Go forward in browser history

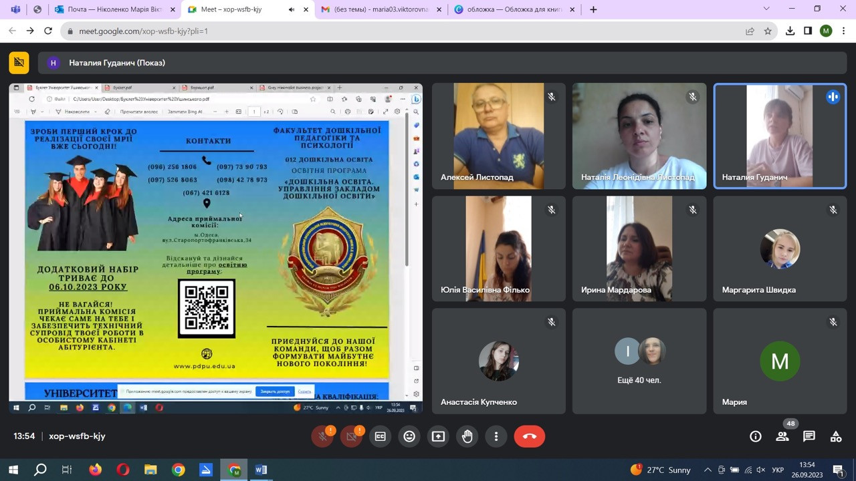point(30,31)
